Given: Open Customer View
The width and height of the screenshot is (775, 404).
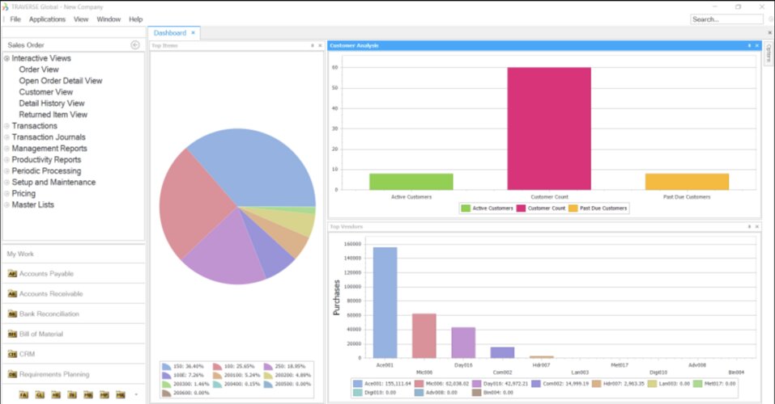Looking at the screenshot, I should pos(46,92).
